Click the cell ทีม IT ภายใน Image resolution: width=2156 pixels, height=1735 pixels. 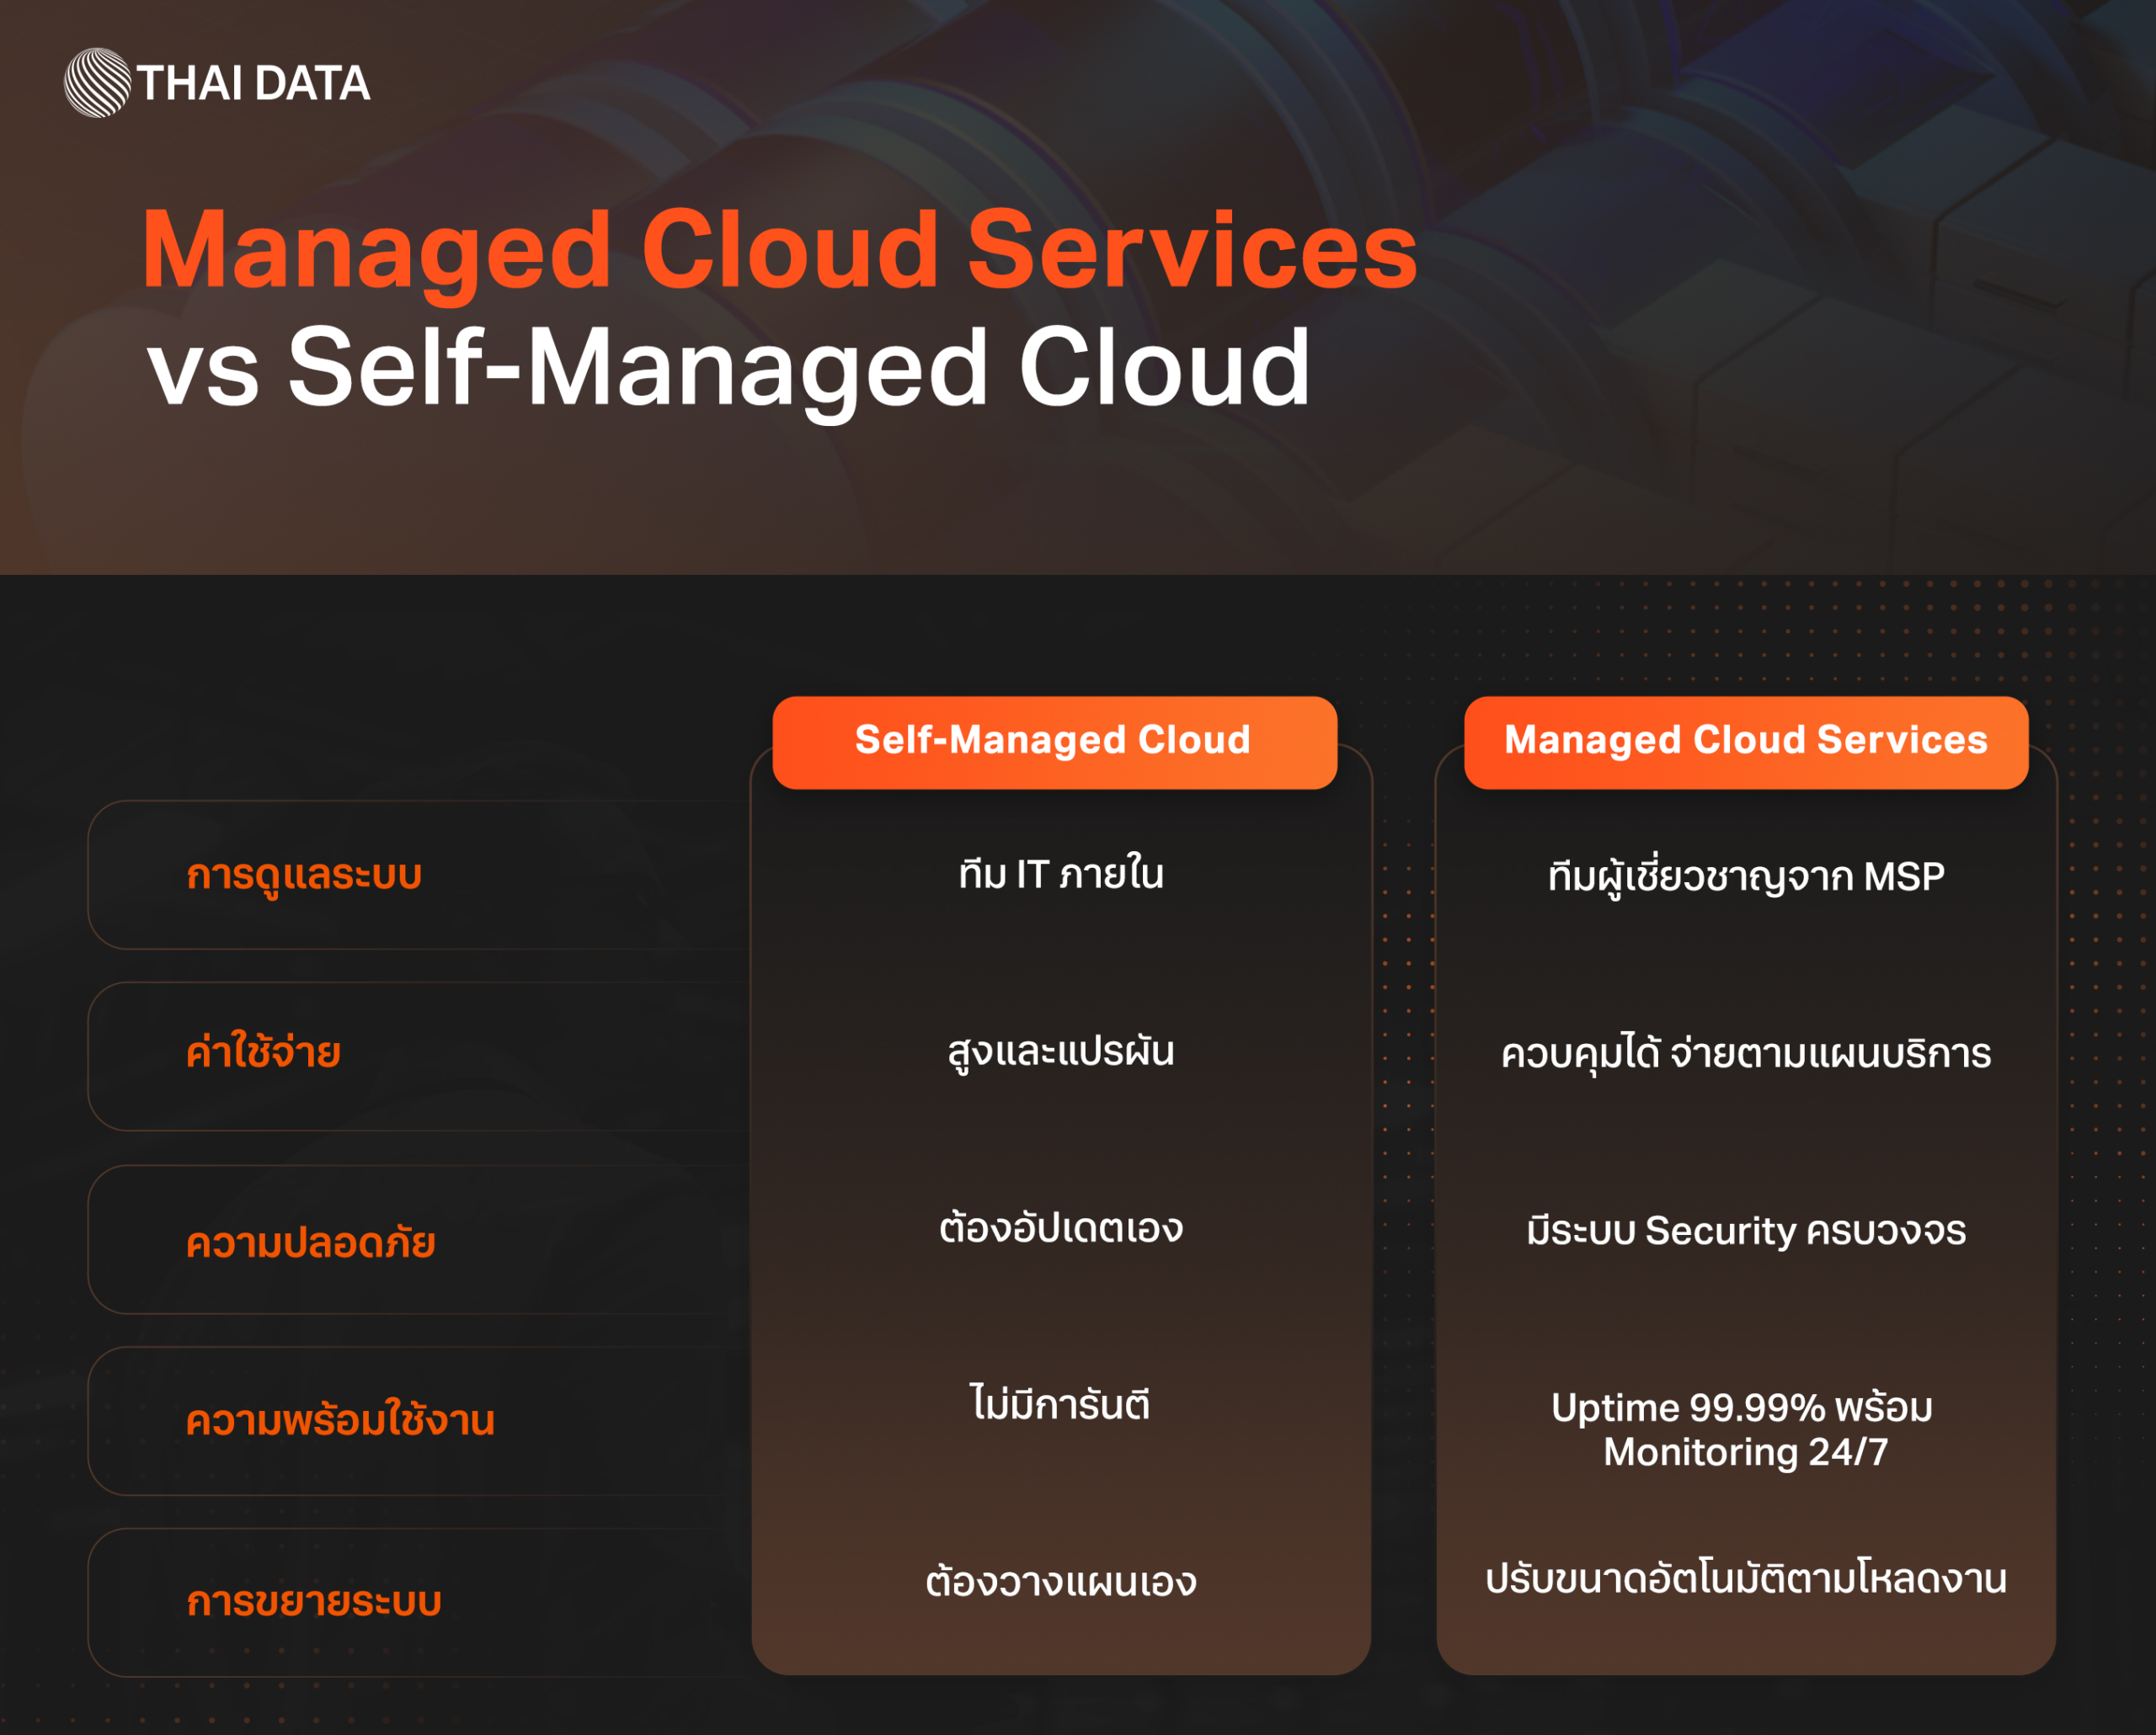pos(1061,872)
